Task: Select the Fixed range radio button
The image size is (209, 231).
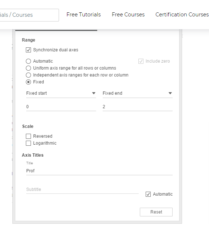Action: [28, 82]
